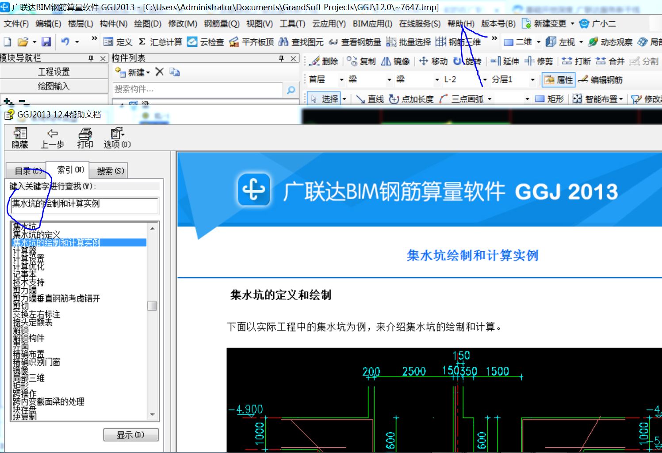Click the keyword input field
Viewport: 662px width, 453px height.
84,205
